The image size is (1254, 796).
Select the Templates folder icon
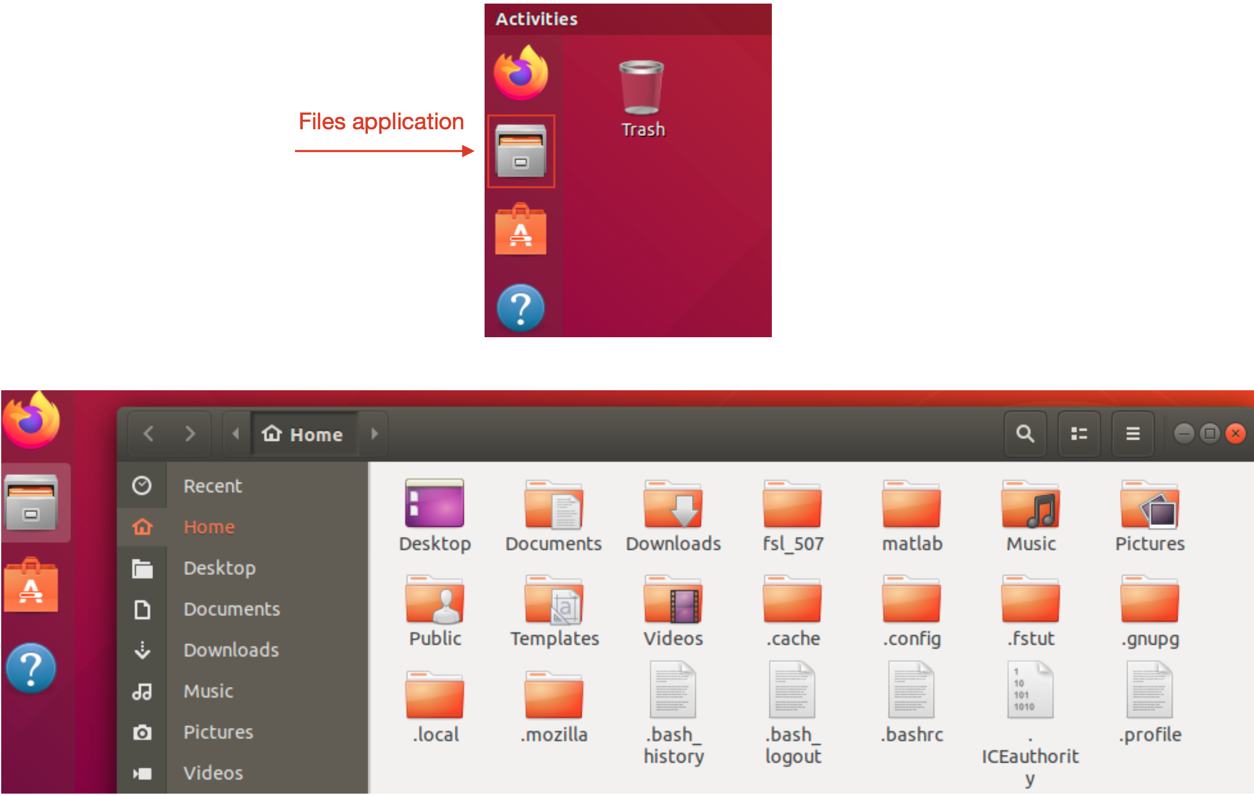tap(554, 601)
